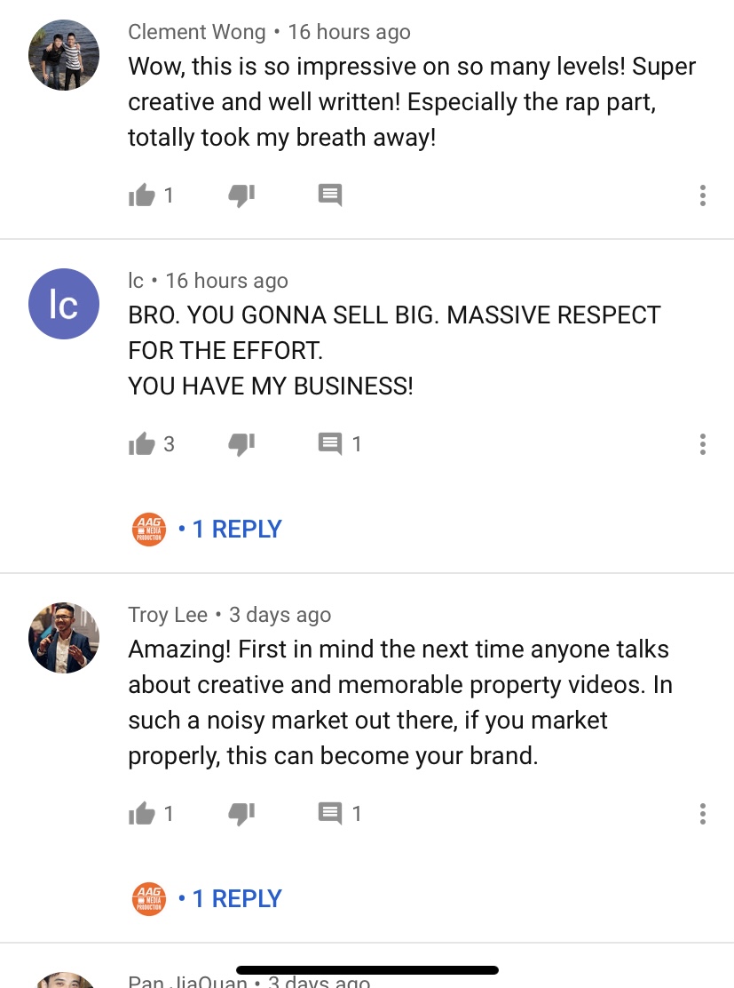View Troy Lee's profile avatar

click(x=64, y=638)
